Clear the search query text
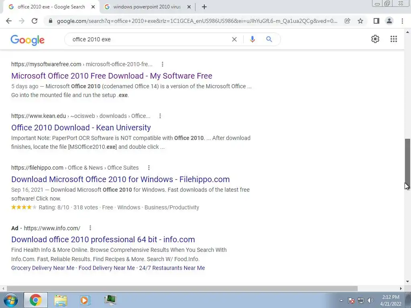The height and width of the screenshot is (308, 411). click(x=234, y=39)
